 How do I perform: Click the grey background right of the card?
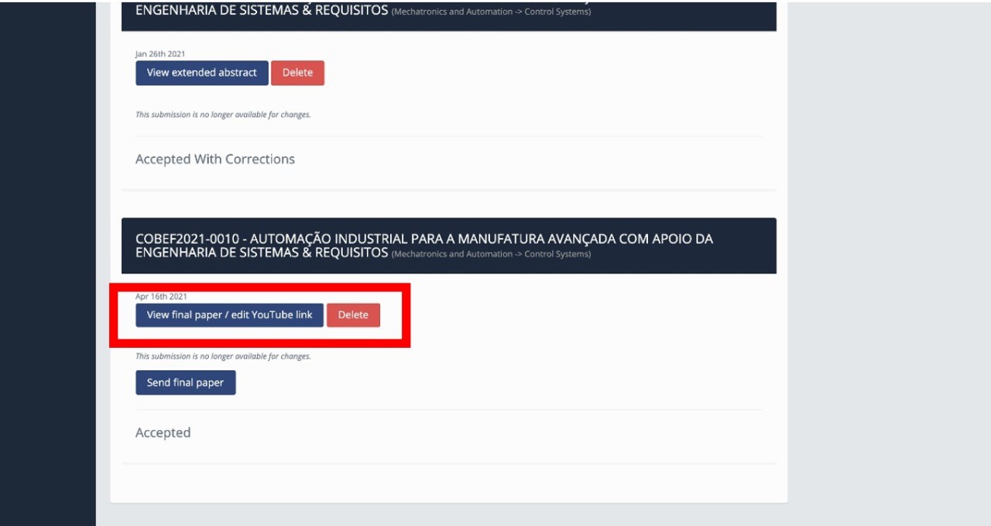(x=890, y=263)
